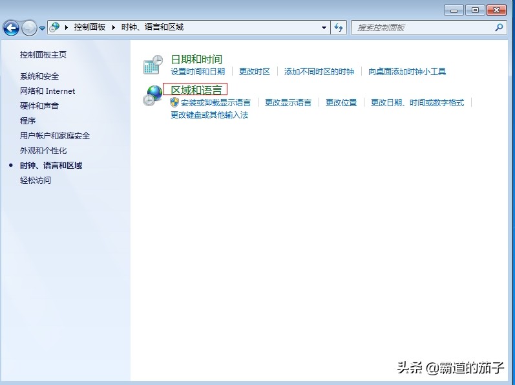Click the Control Panel icon in address bar
This screenshot has width=515, height=385.
(55, 27)
